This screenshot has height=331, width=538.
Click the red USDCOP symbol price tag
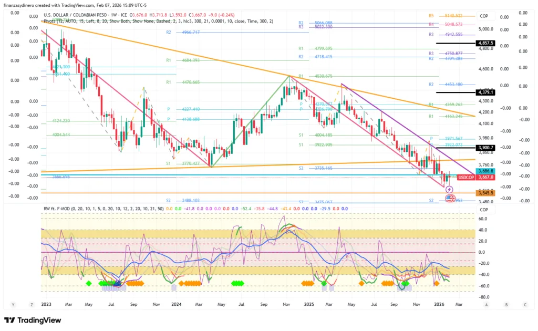pos(467,178)
